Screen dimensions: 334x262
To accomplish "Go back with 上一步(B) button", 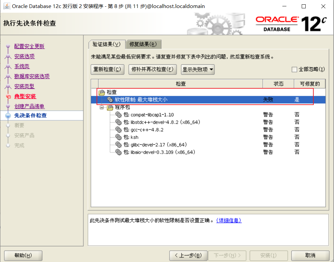I will pyautogui.click(x=188, y=255).
